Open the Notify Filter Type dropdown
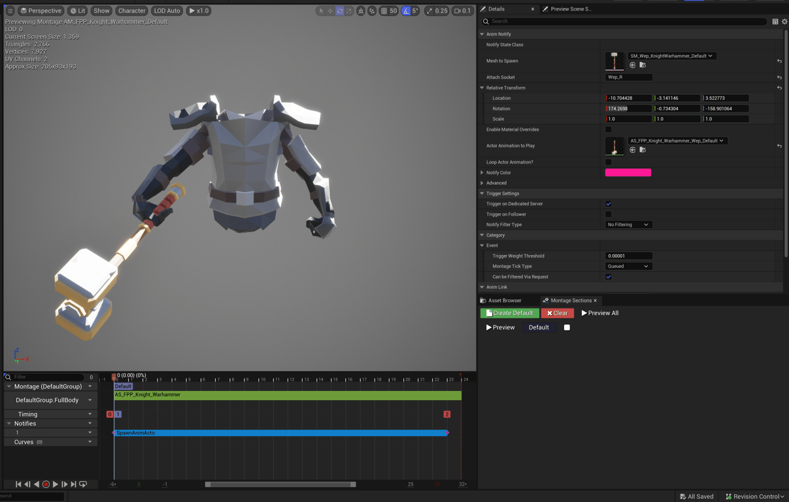Image resolution: width=789 pixels, height=502 pixels. click(628, 225)
